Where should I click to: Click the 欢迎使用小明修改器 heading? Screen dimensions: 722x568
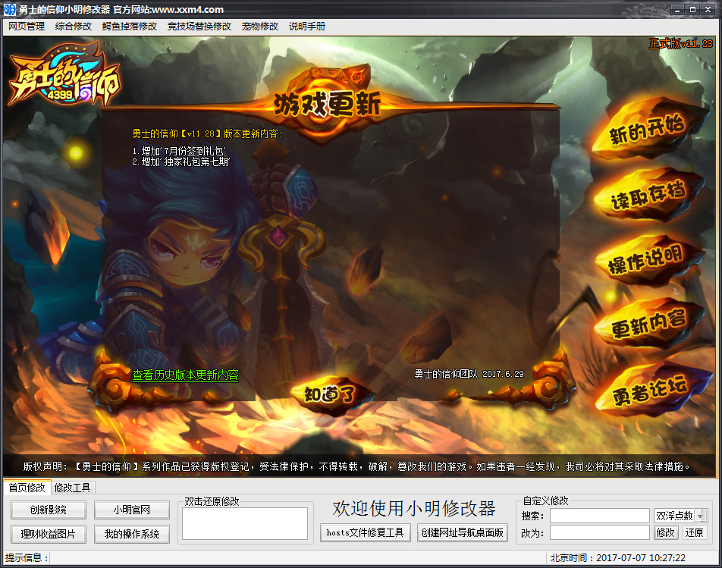coord(414,509)
